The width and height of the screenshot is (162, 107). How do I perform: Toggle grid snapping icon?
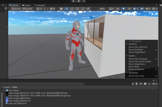38,9
